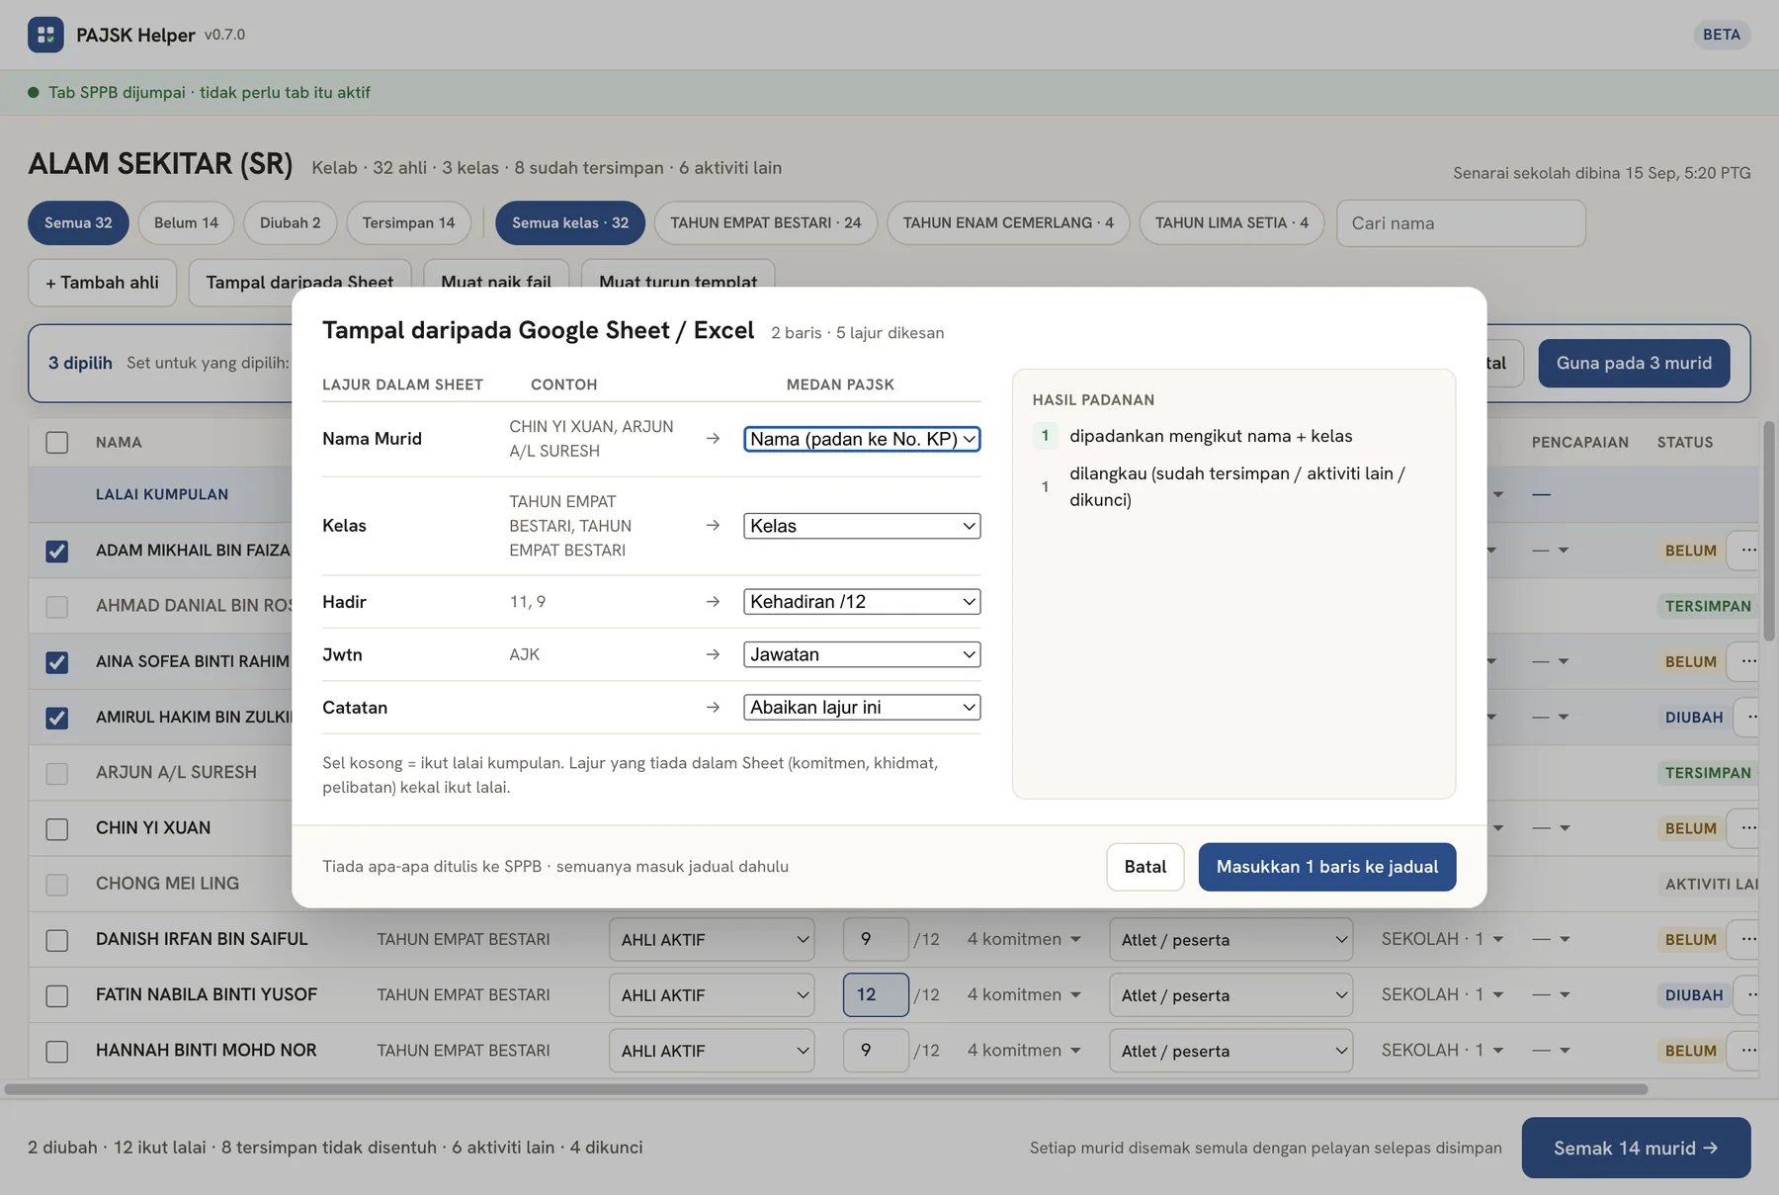1779x1195 pixels.
Task: Tick the AHMAD DANIAL row checkbox
Action: tap(57, 606)
